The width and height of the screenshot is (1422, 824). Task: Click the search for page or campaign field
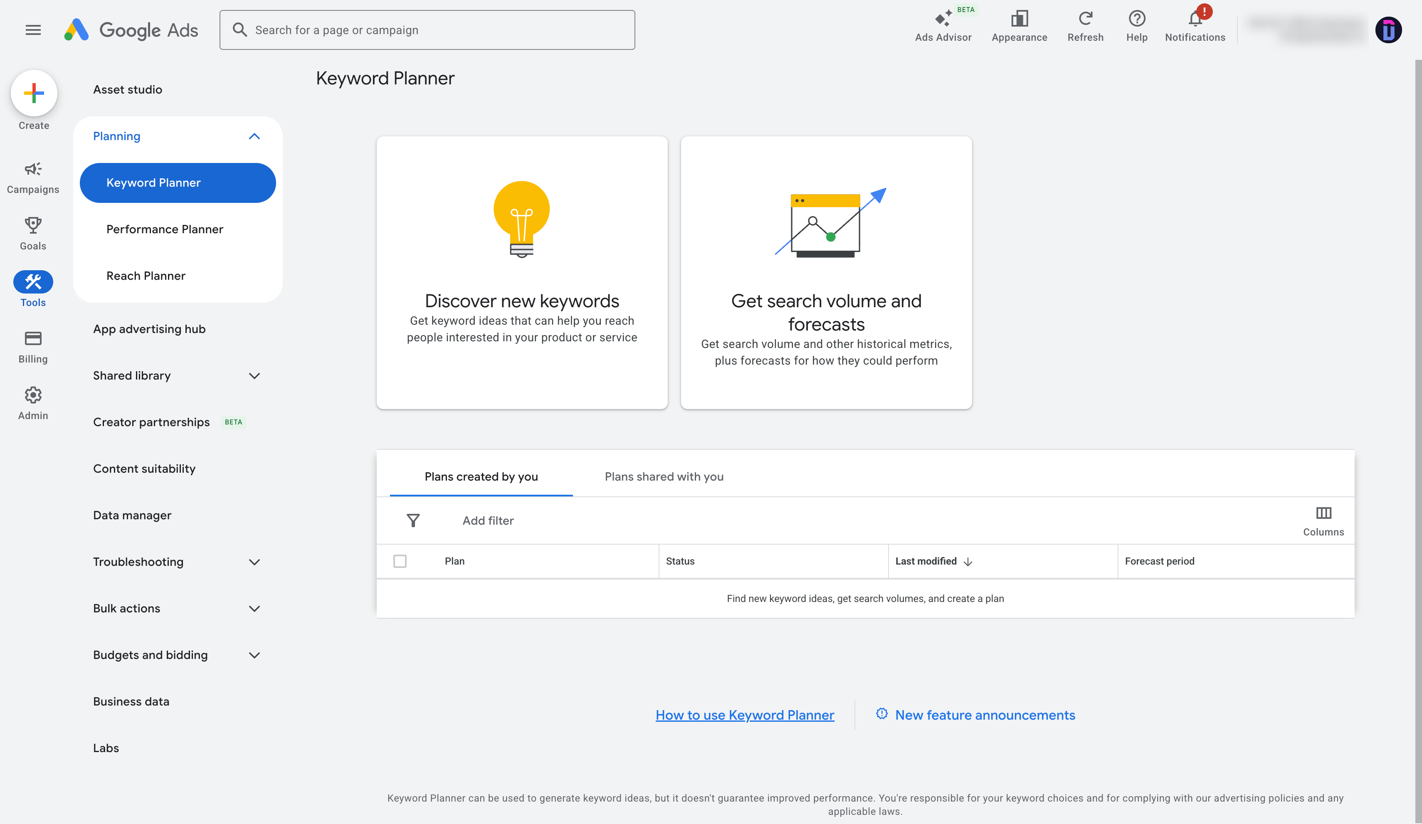click(x=427, y=30)
